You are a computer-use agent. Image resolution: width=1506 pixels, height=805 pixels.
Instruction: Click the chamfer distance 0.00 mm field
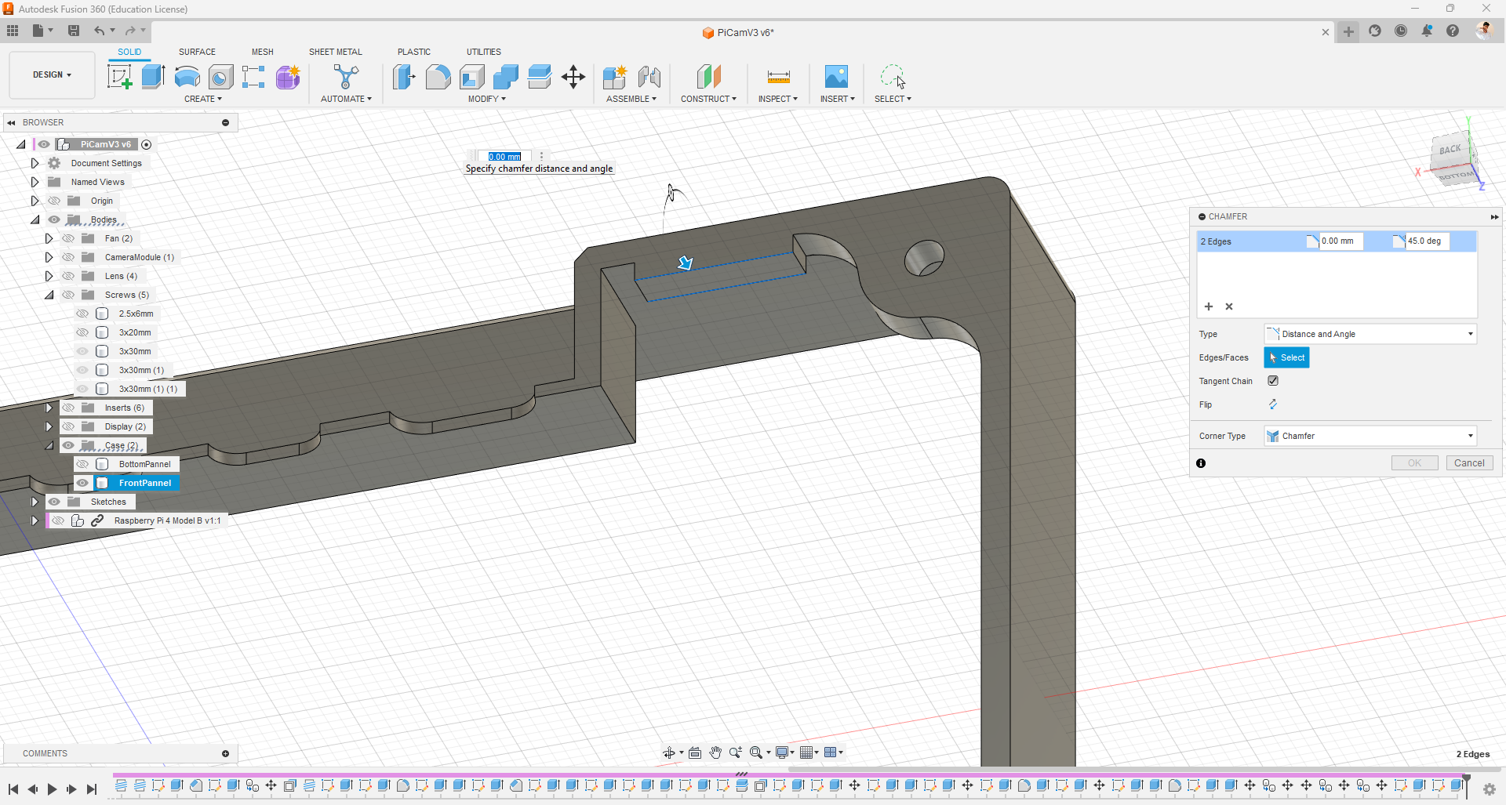pos(1341,241)
